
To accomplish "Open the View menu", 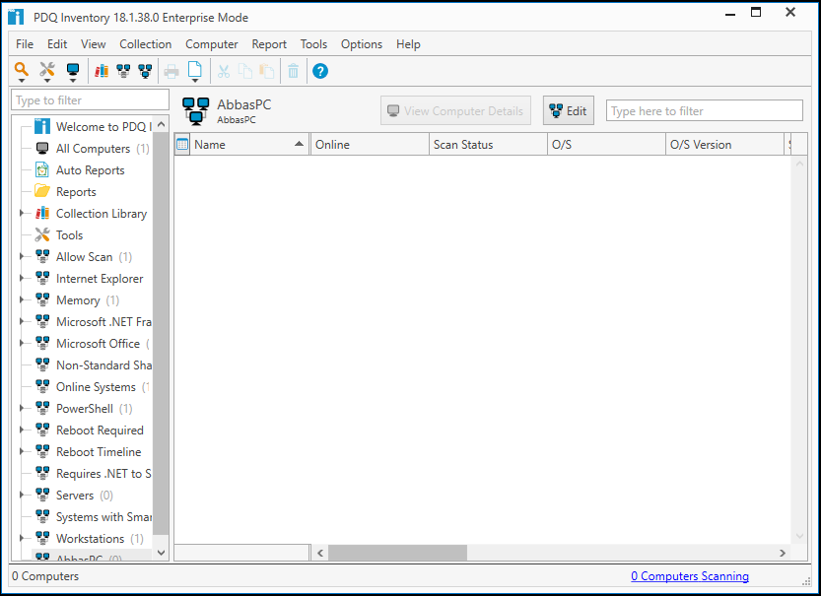I will (x=94, y=44).
